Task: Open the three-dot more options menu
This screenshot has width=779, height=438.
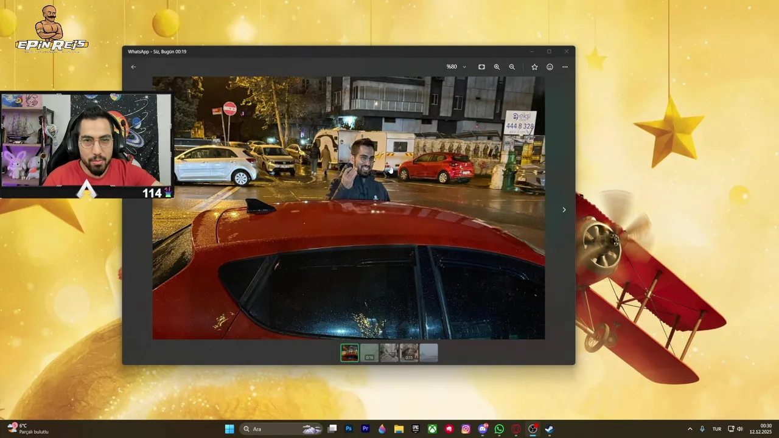Action: pos(565,67)
